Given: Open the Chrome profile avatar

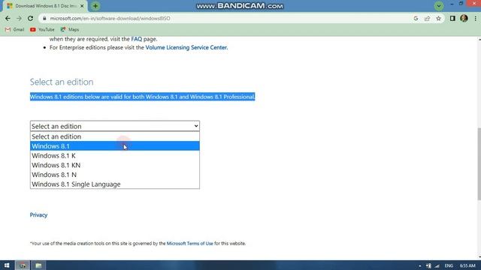Looking at the screenshot, I should point(464,18).
